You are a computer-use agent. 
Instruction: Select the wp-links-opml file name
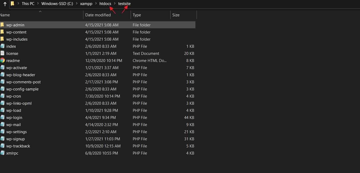(x=19, y=103)
